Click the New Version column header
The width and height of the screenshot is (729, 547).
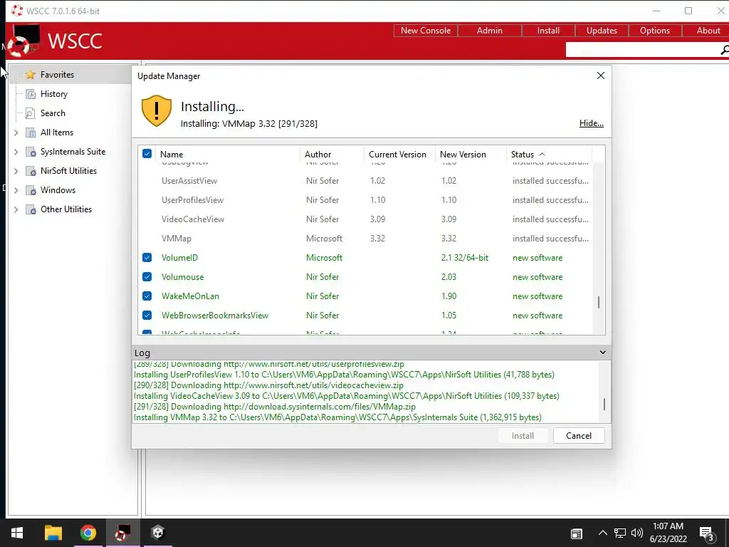471,154
